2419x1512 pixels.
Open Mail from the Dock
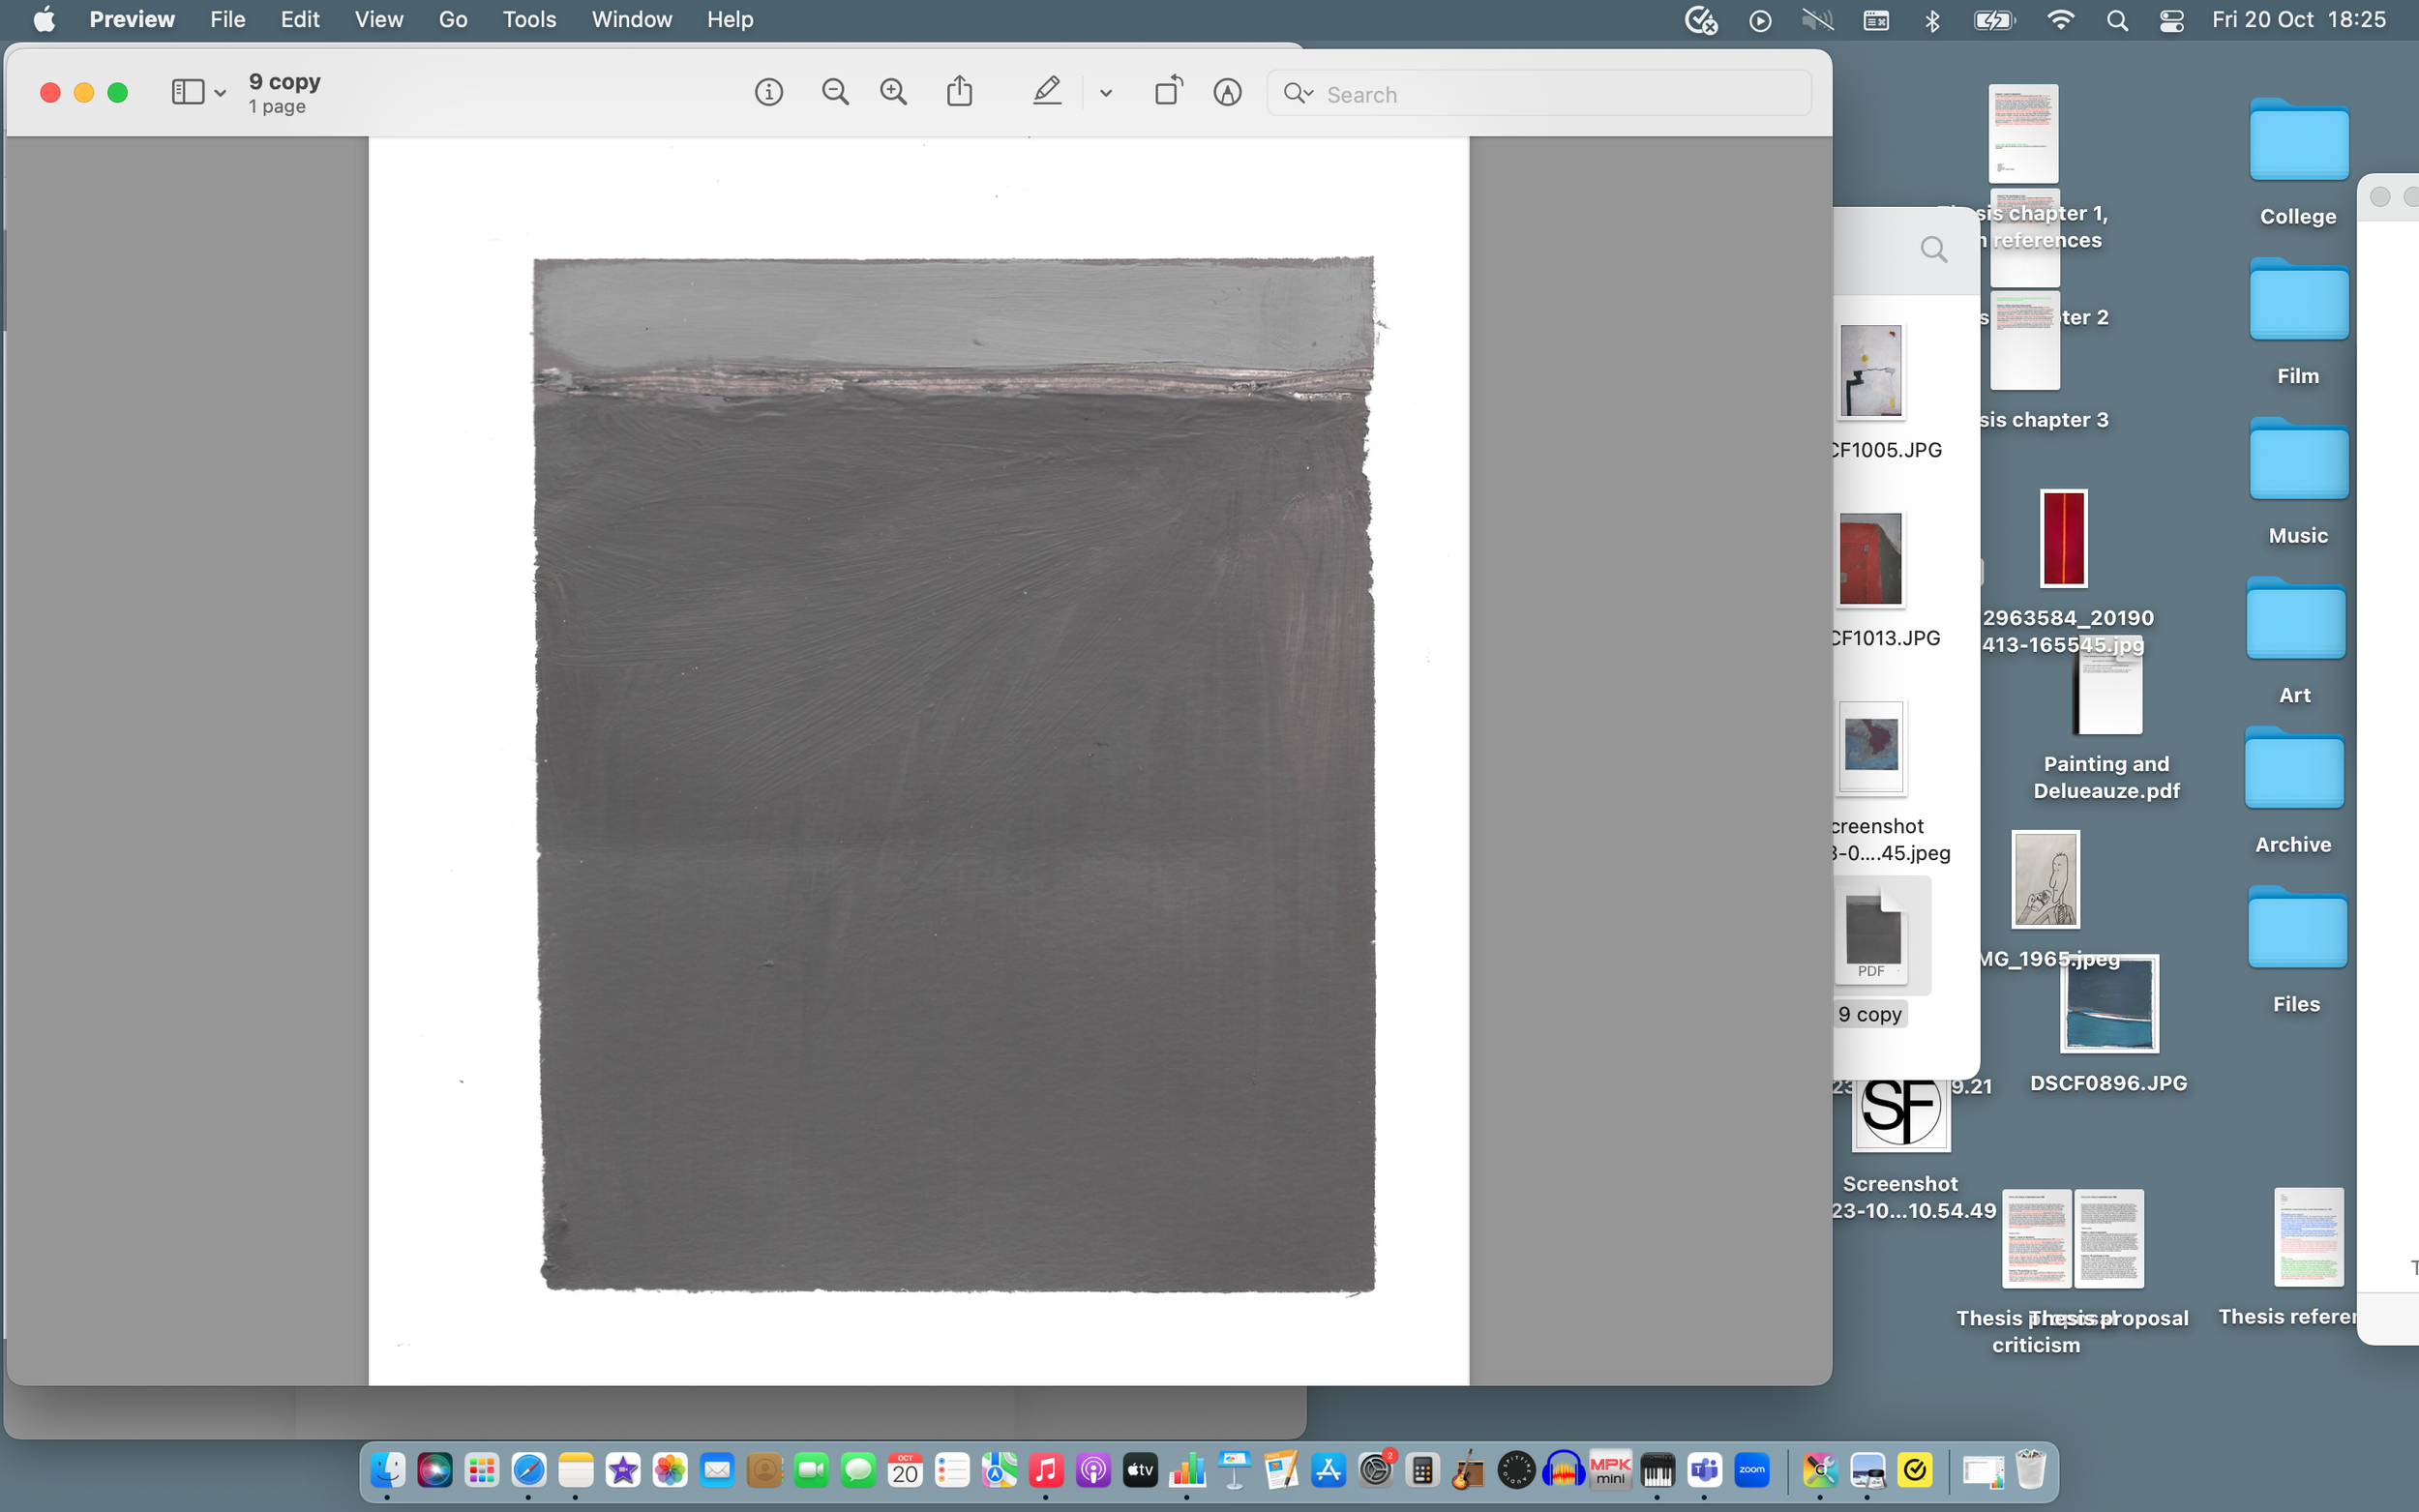click(717, 1471)
